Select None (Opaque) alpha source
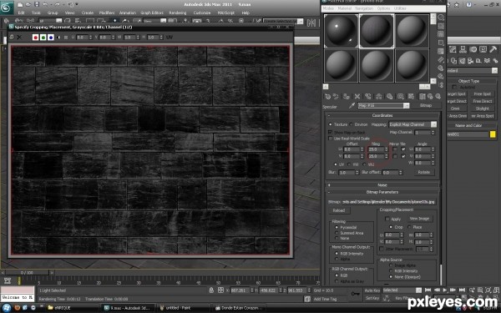Screen dimensions: 501x313 coord(391,277)
